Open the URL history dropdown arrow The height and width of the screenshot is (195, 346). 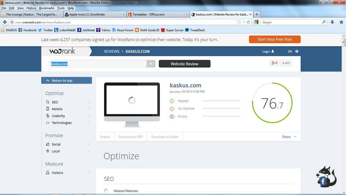[244, 22]
